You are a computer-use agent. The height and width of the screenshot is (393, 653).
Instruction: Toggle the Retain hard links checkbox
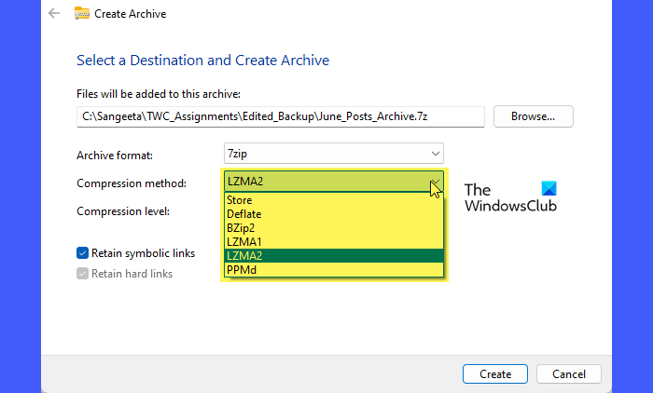(82, 273)
